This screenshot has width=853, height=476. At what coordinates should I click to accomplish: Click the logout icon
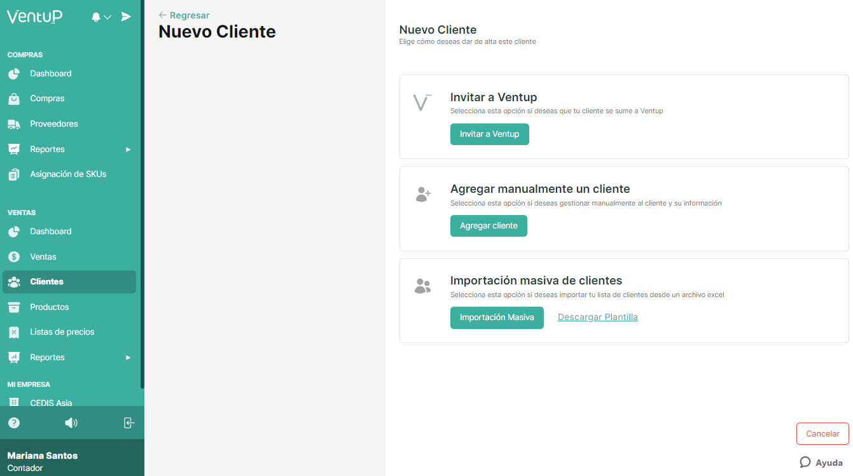pyautogui.click(x=129, y=423)
